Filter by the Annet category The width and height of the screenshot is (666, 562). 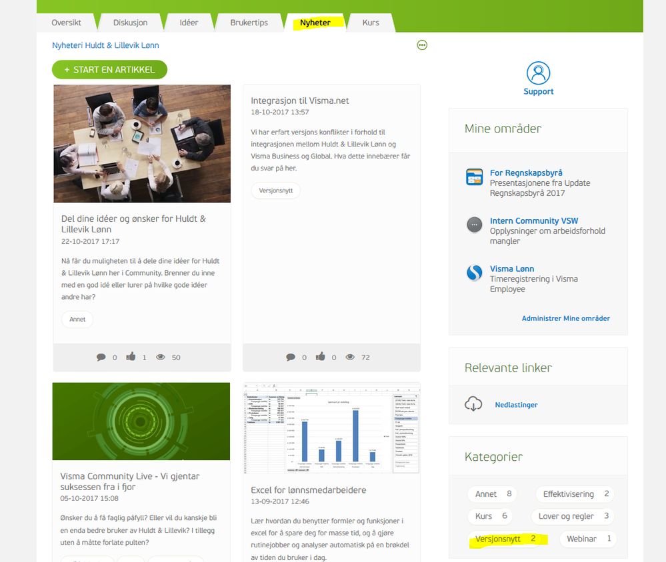coord(492,493)
